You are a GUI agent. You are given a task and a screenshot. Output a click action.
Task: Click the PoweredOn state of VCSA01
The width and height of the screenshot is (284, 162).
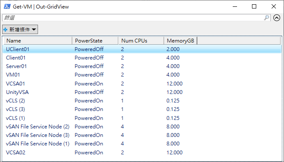click(89, 83)
